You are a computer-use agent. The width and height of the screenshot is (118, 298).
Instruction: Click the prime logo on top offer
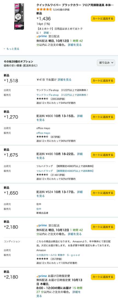[x=42, y=36]
